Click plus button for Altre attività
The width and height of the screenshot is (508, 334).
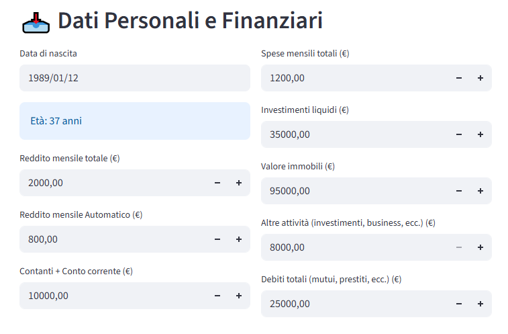point(480,247)
